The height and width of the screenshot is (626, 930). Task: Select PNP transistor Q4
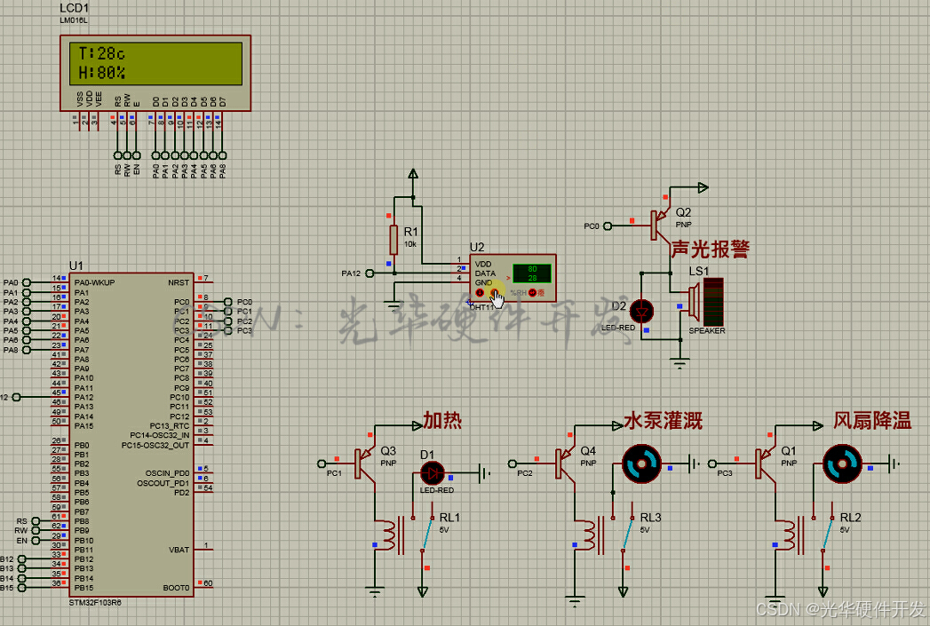565,464
